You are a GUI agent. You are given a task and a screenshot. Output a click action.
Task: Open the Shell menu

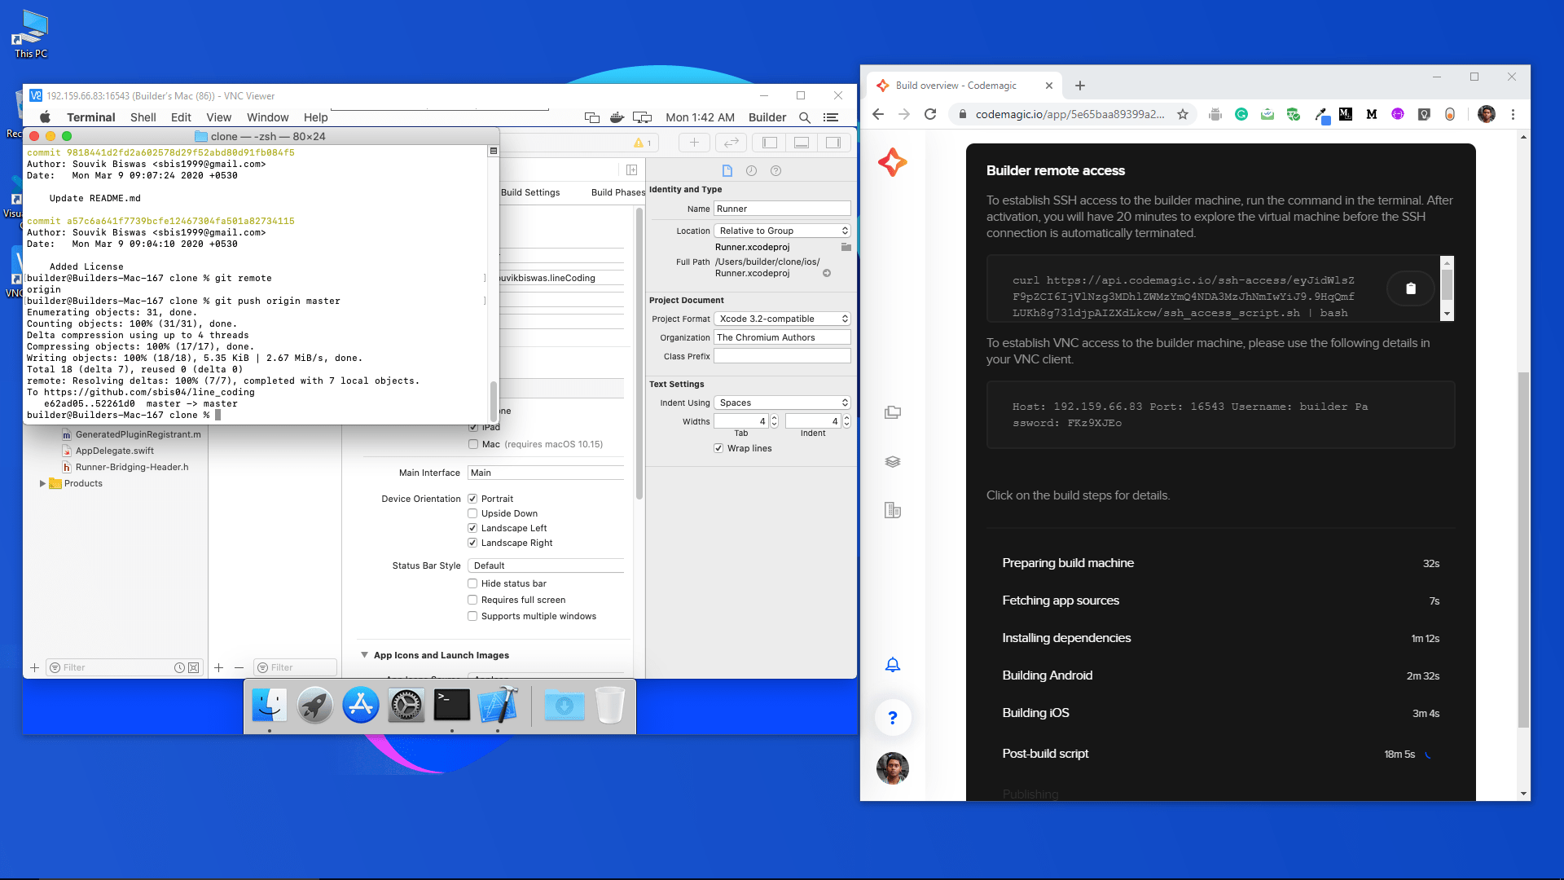(x=143, y=117)
